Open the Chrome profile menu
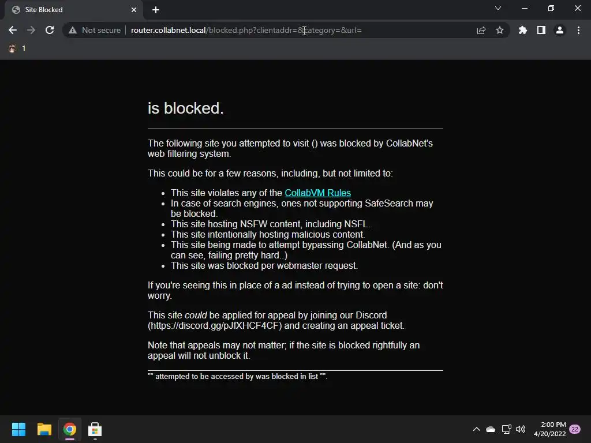This screenshot has height=443, width=591. pyautogui.click(x=560, y=30)
